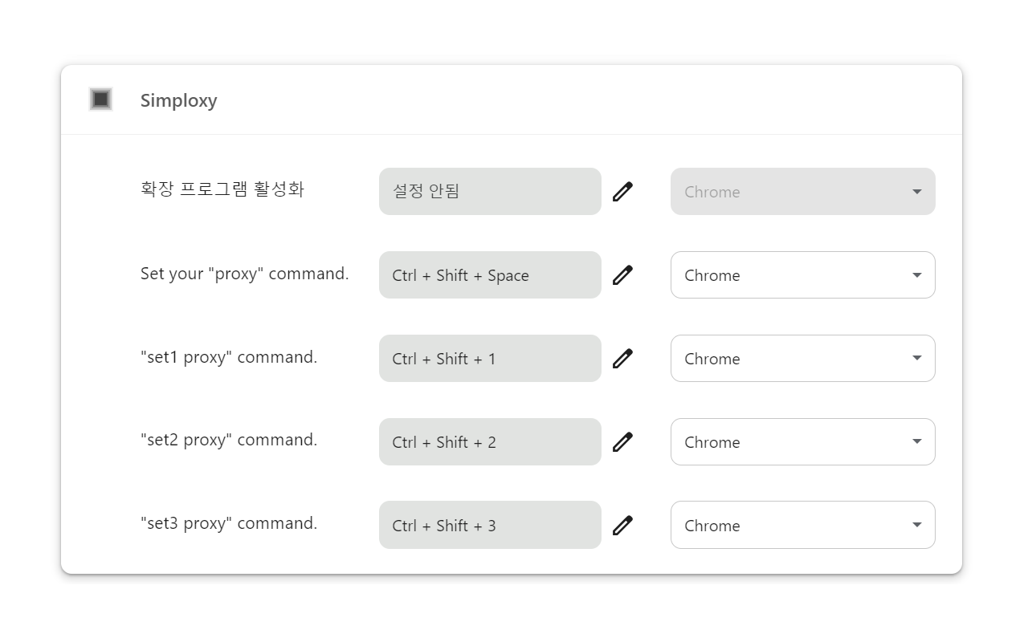Open the Chrome scope dropdown for set3 proxy
The width and height of the screenshot is (1028, 642).
click(802, 525)
